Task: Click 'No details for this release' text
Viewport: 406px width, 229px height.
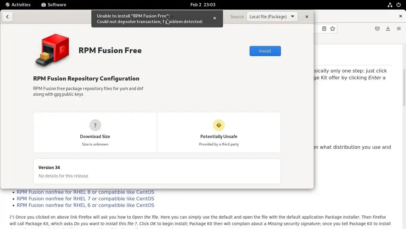Action: (x=63, y=176)
